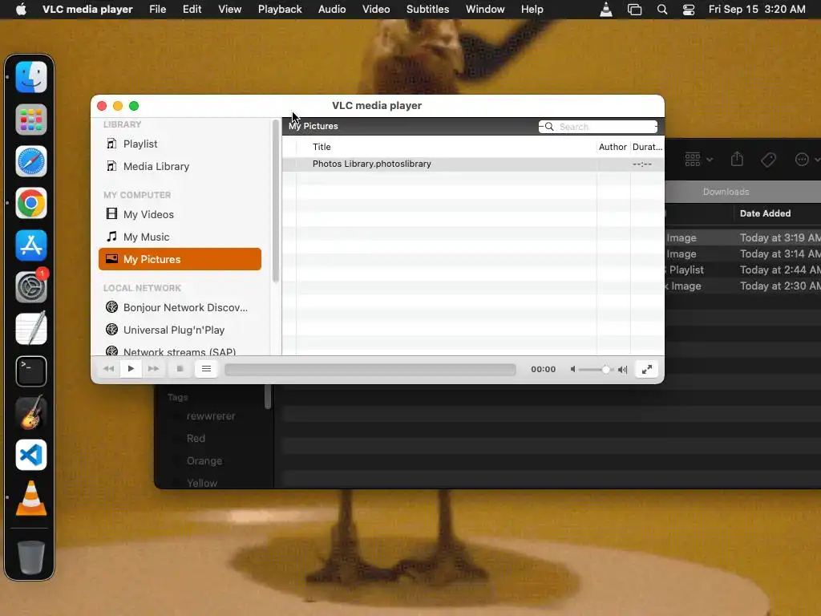821x616 pixels.
Task: Click the play button in VLC
Action: pos(131,369)
